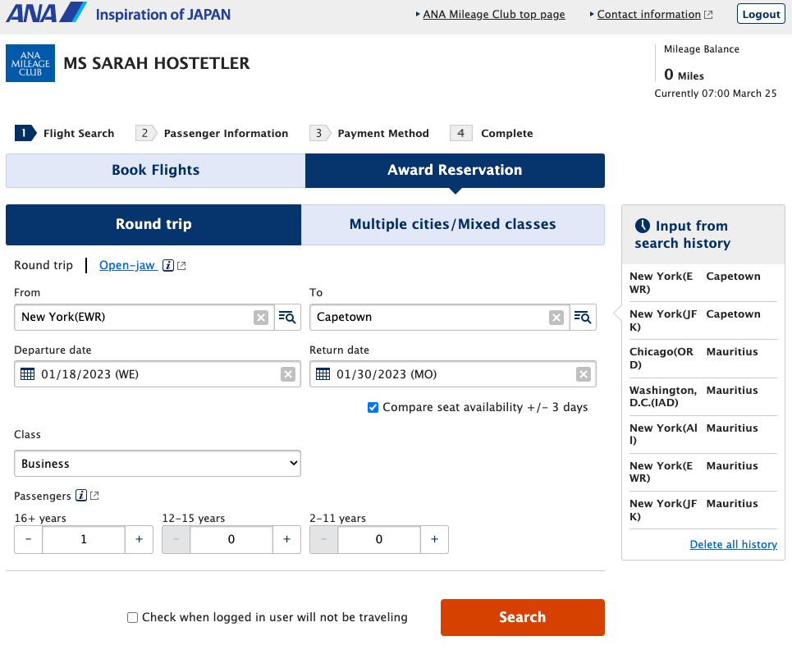
Task: Increase adult passengers with plus stepper
Action: click(139, 539)
